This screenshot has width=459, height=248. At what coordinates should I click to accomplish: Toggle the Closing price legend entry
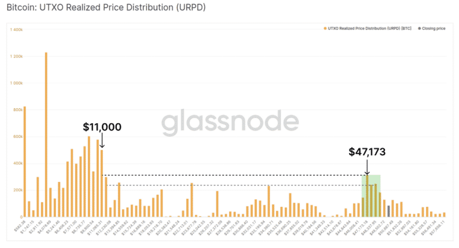(433, 29)
